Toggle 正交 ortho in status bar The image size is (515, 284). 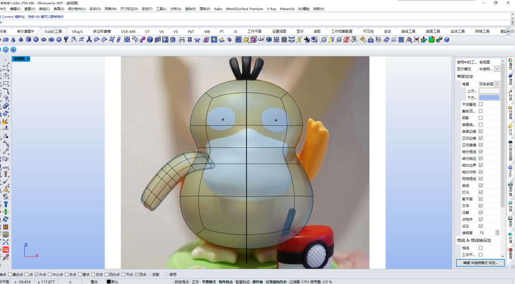click(196, 282)
